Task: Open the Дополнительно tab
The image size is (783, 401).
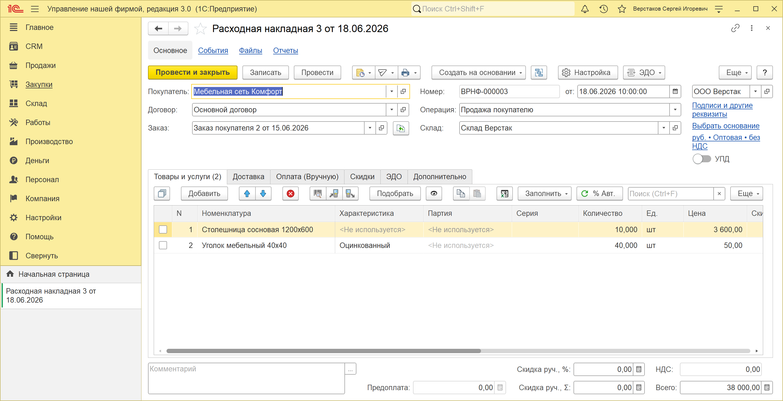Action: coord(440,177)
